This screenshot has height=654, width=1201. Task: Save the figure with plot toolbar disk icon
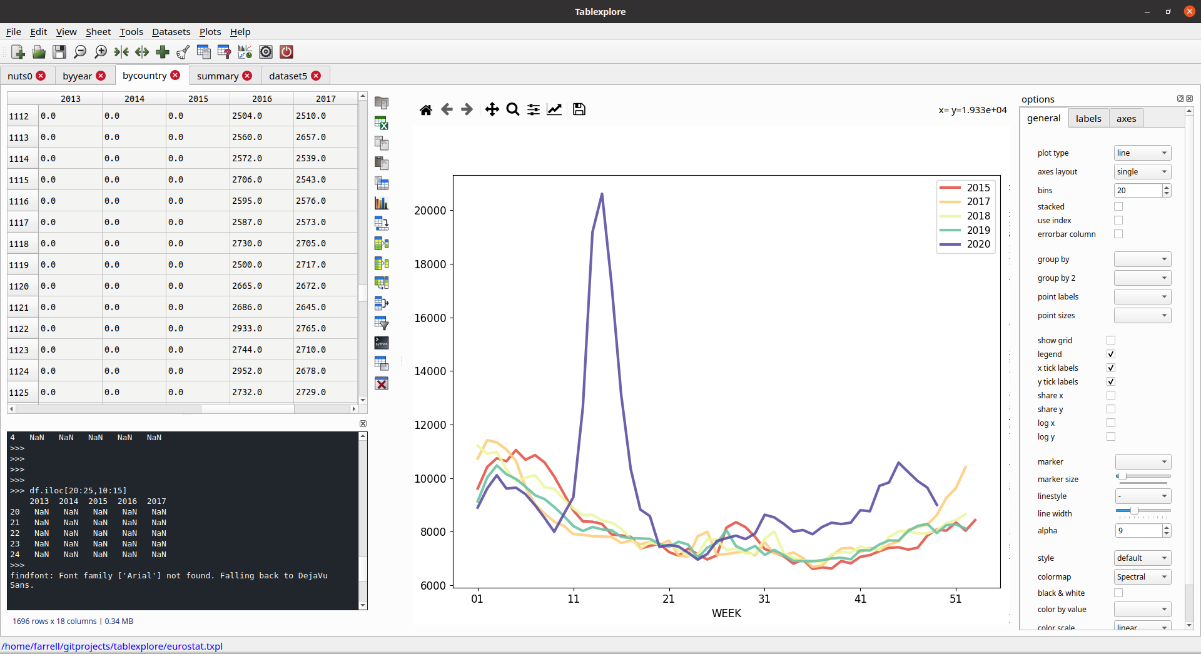coord(579,109)
